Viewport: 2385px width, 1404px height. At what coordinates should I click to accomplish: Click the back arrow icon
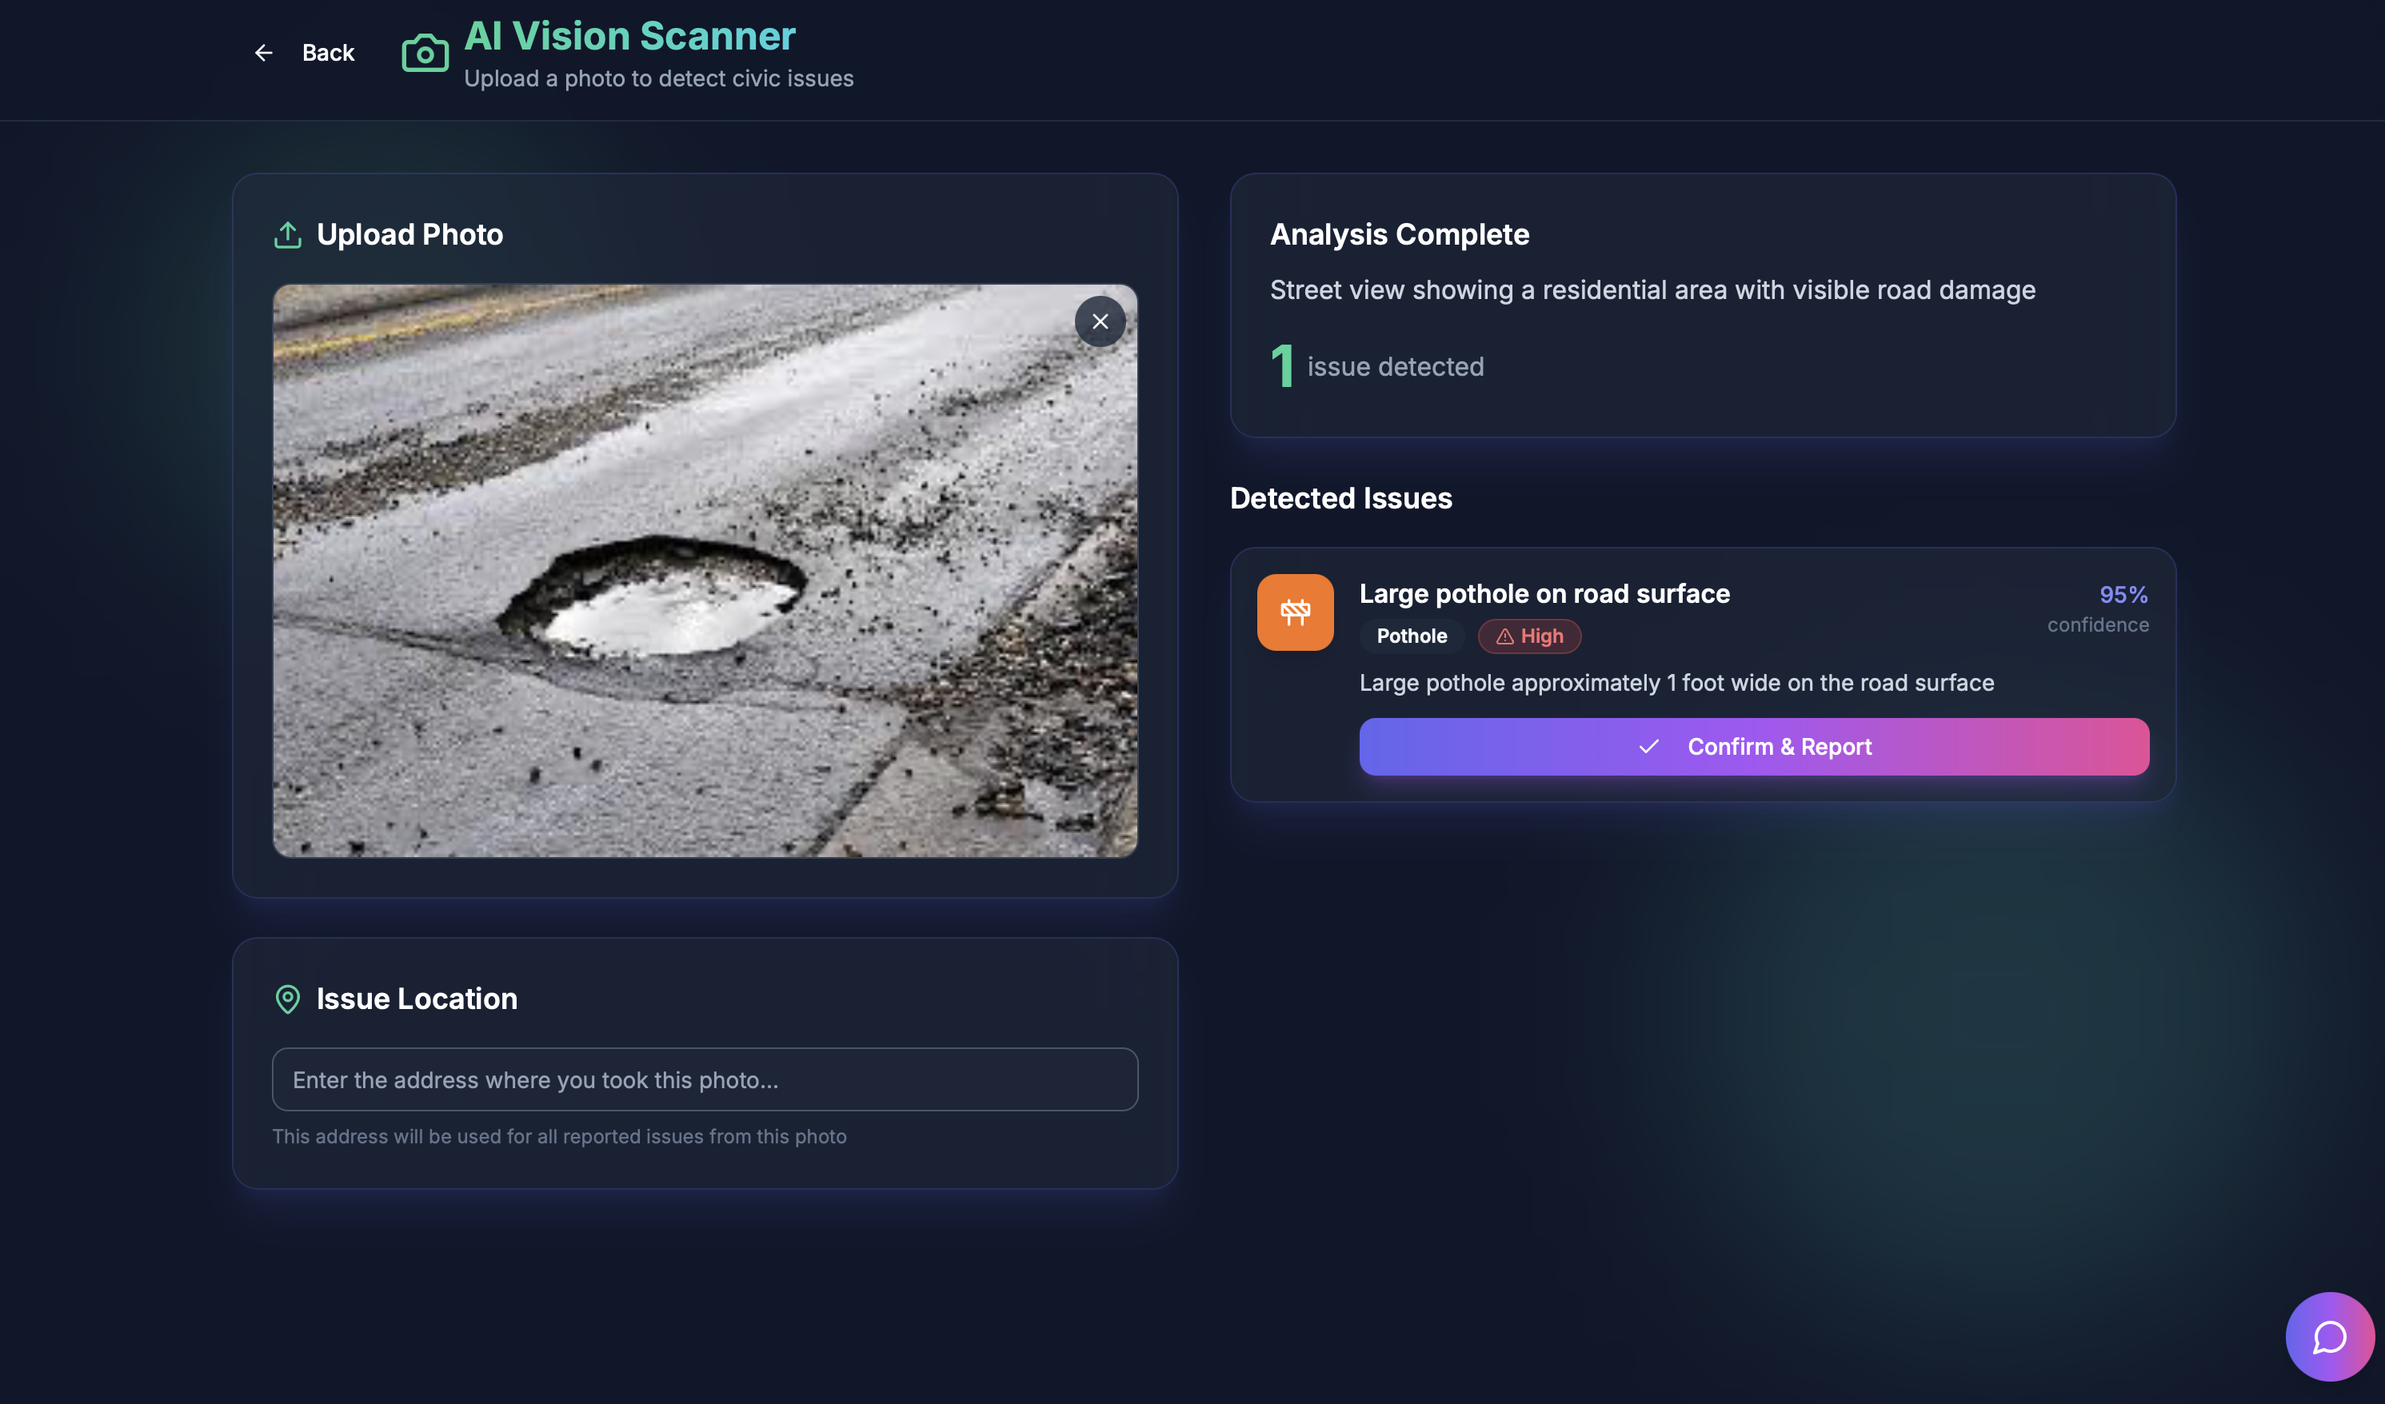tap(263, 53)
